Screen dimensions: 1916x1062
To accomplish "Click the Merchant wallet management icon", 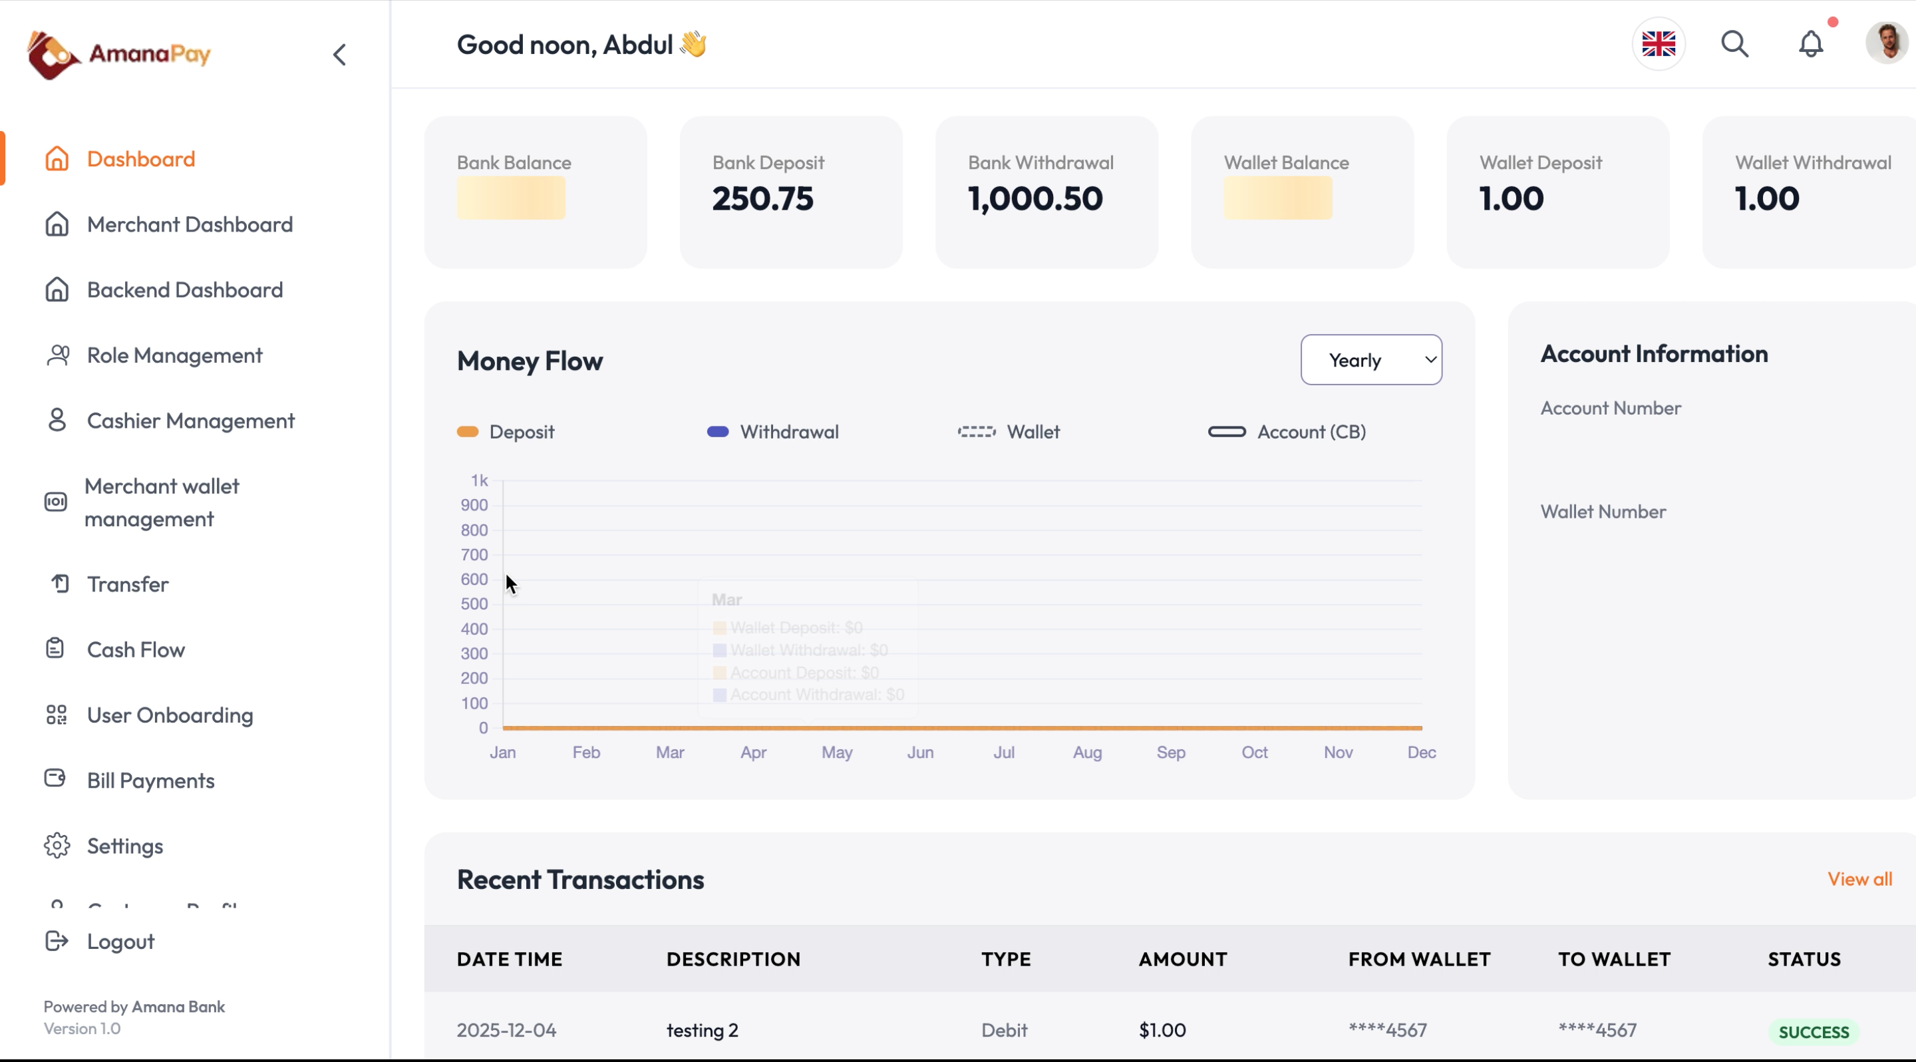I will (56, 502).
